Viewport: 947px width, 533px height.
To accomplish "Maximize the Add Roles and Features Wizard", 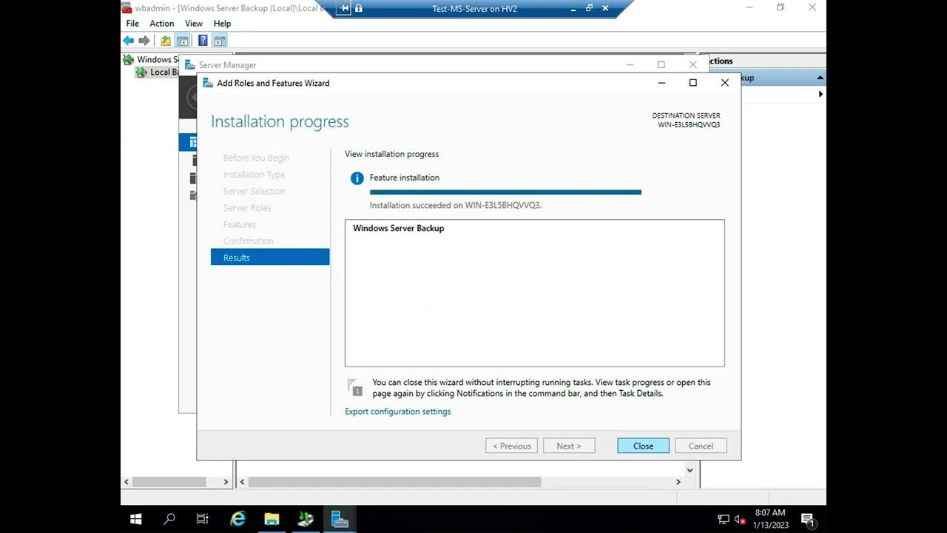I will coord(693,83).
